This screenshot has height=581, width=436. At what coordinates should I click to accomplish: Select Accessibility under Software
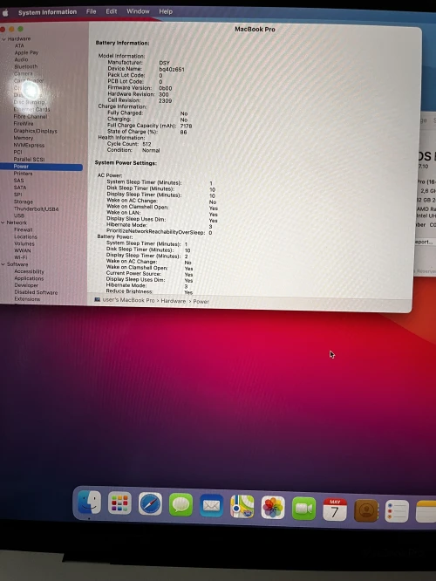point(29,271)
